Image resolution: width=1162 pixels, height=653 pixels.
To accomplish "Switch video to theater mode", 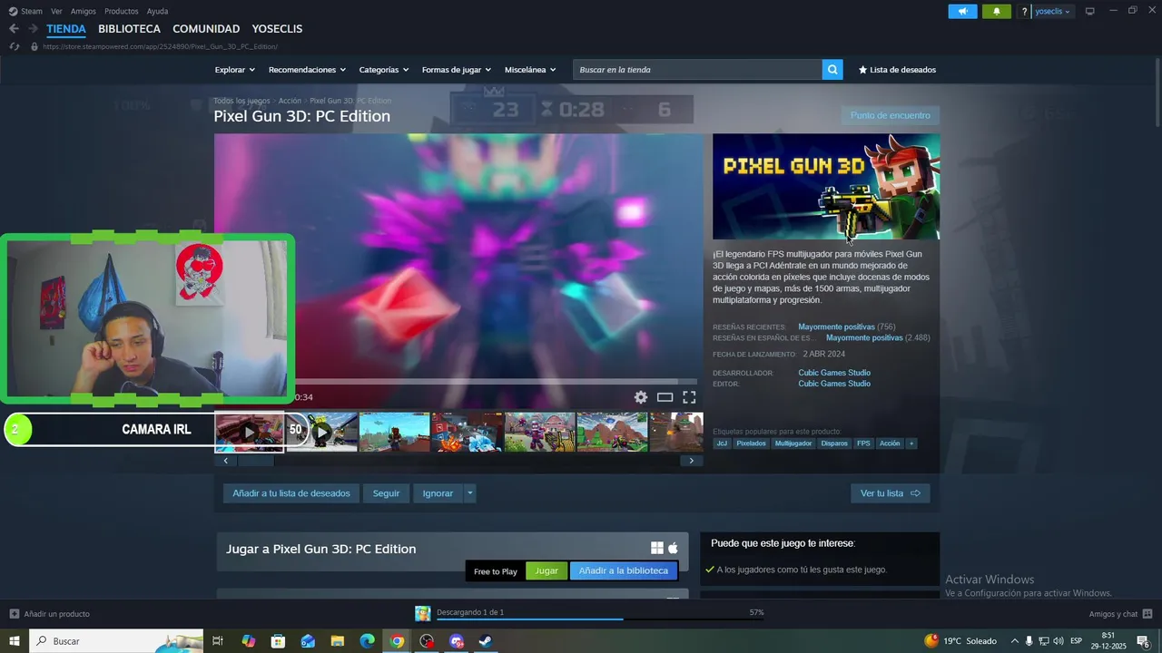I will pyautogui.click(x=665, y=397).
